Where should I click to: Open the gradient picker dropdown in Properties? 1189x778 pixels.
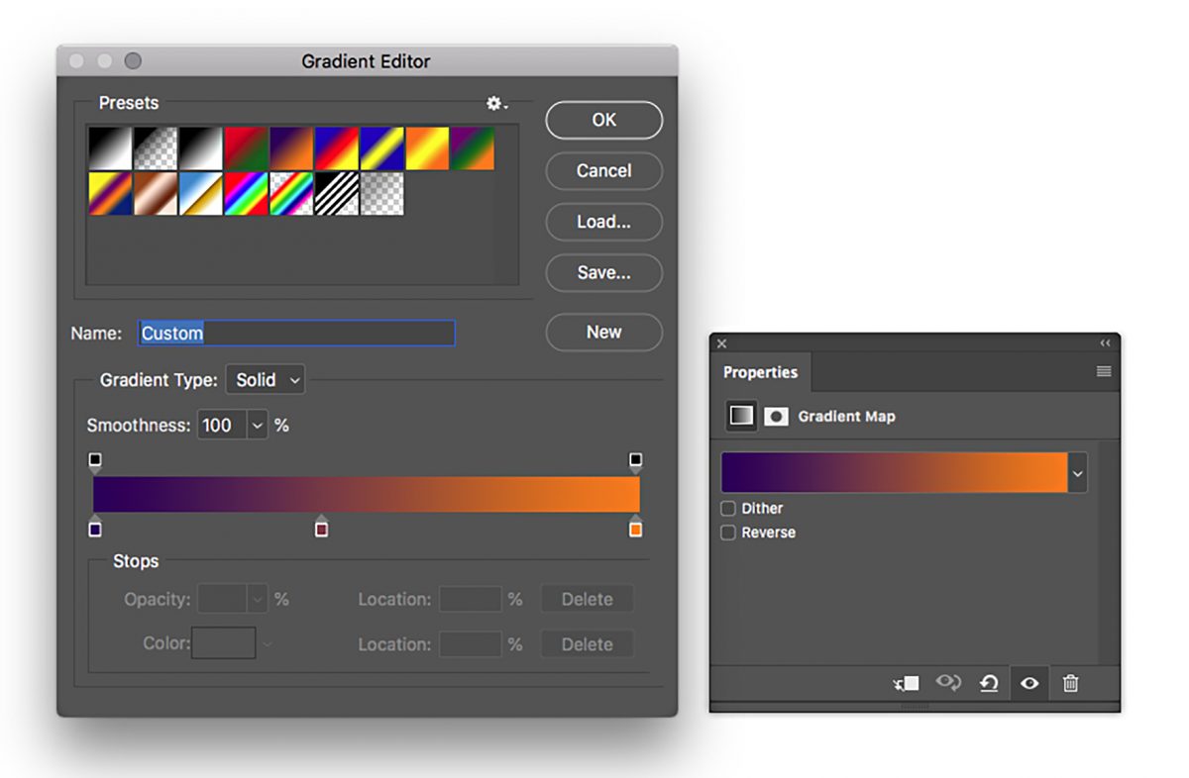pos(1077,472)
